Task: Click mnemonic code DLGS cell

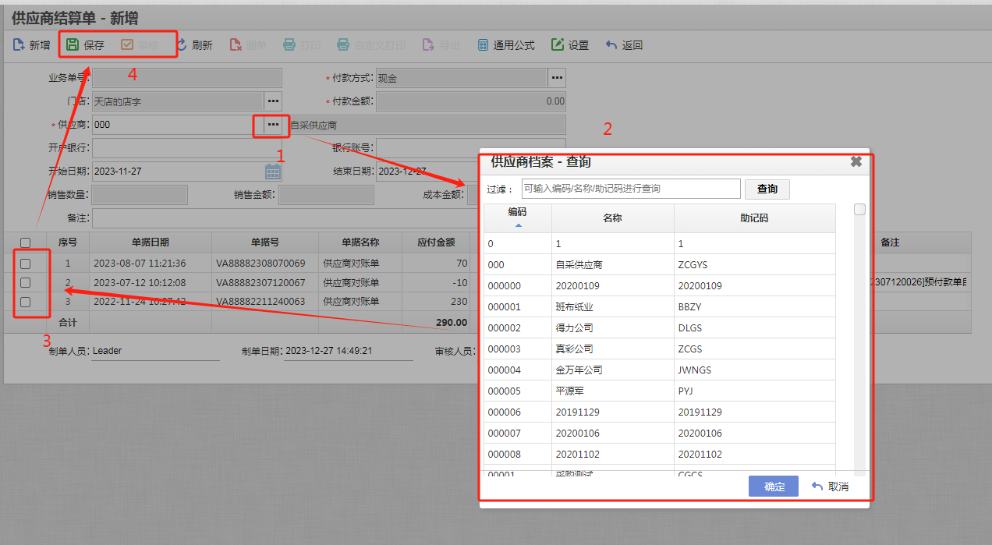Action: 754,328
